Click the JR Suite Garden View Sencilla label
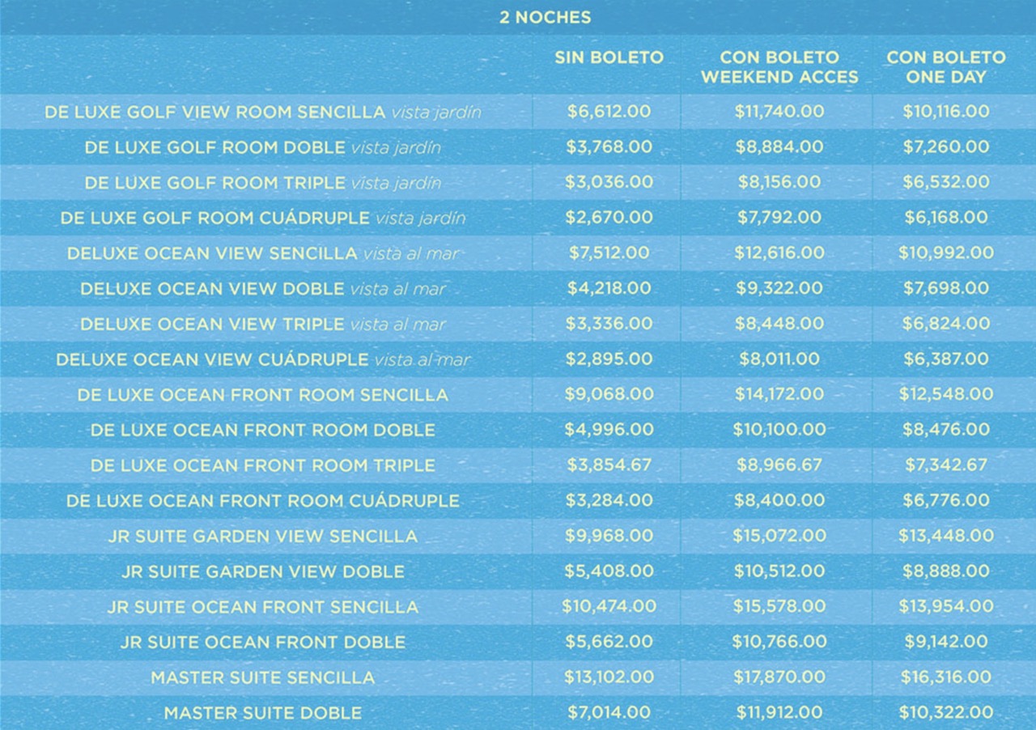The image size is (1036, 730). [x=263, y=536]
